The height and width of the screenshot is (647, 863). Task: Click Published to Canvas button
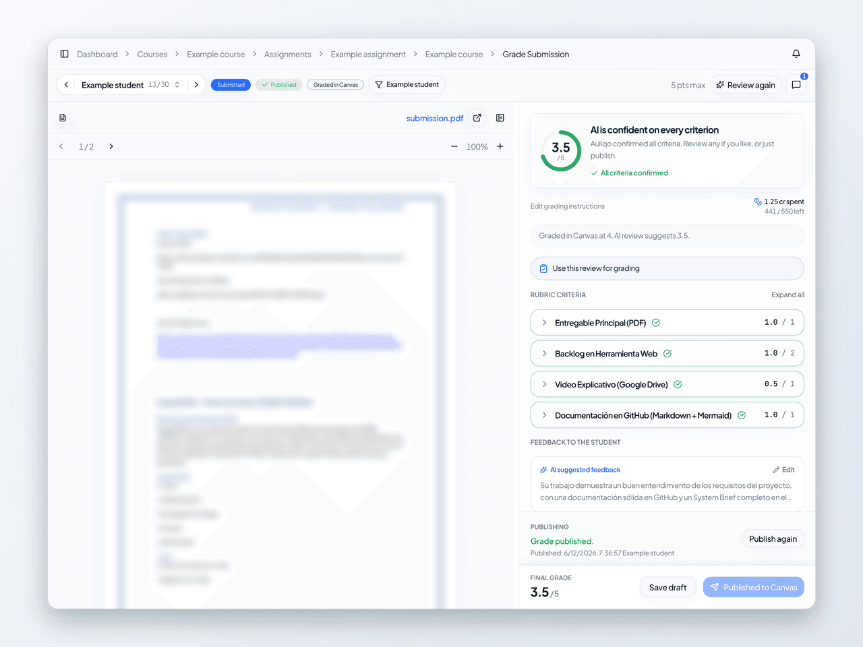[754, 587]
